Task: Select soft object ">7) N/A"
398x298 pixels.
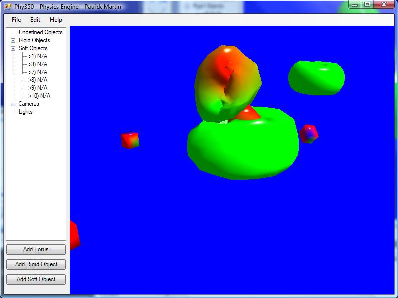Action: (37, 72)
